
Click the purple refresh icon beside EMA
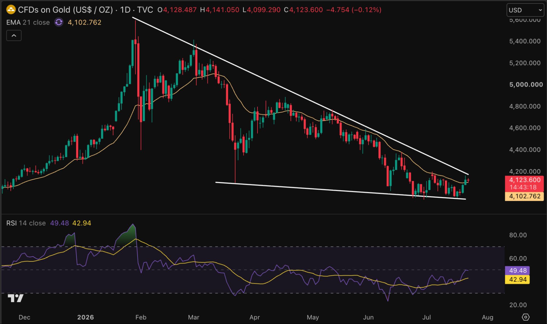(59, 22)
